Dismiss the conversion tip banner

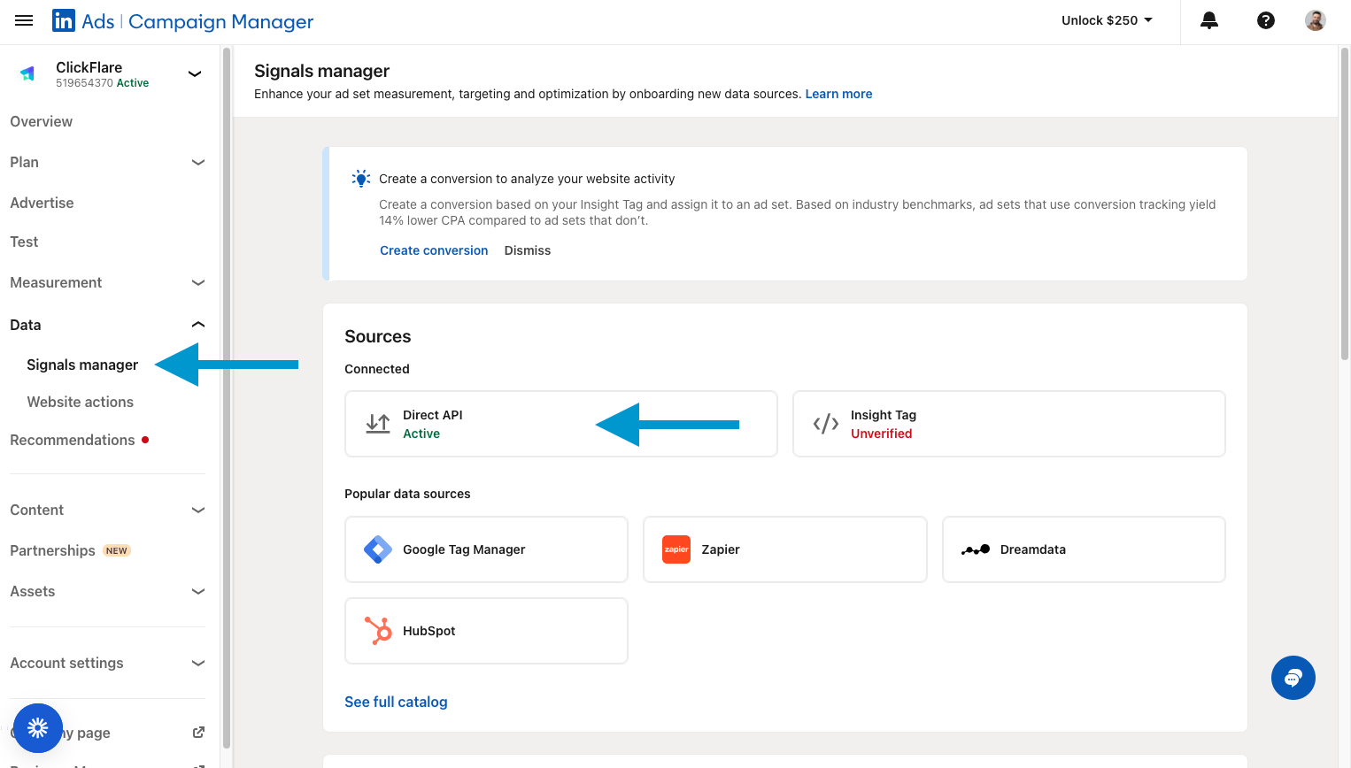point(528,250)
